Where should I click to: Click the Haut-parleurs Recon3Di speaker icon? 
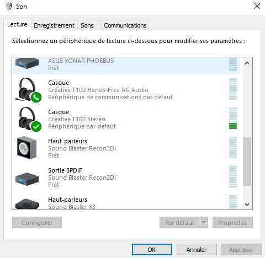tap(27, 148)
